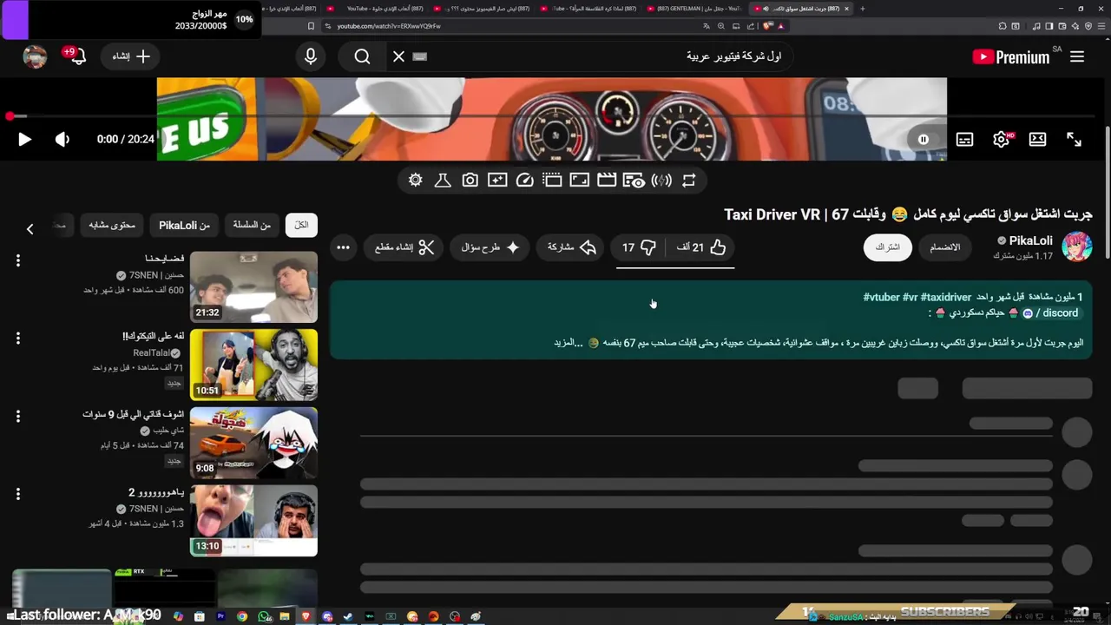Show more filter chips with chevron arrow

click(30, 228)
